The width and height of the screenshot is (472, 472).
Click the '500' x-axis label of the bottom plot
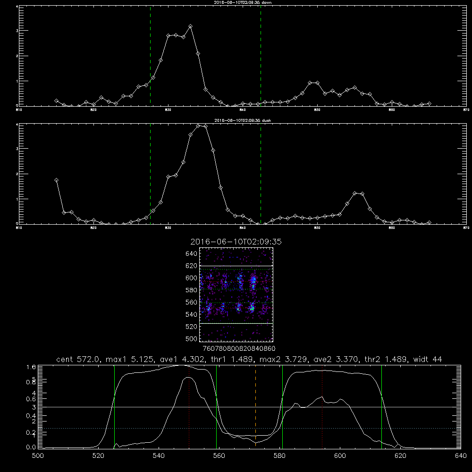coord(38,456)
